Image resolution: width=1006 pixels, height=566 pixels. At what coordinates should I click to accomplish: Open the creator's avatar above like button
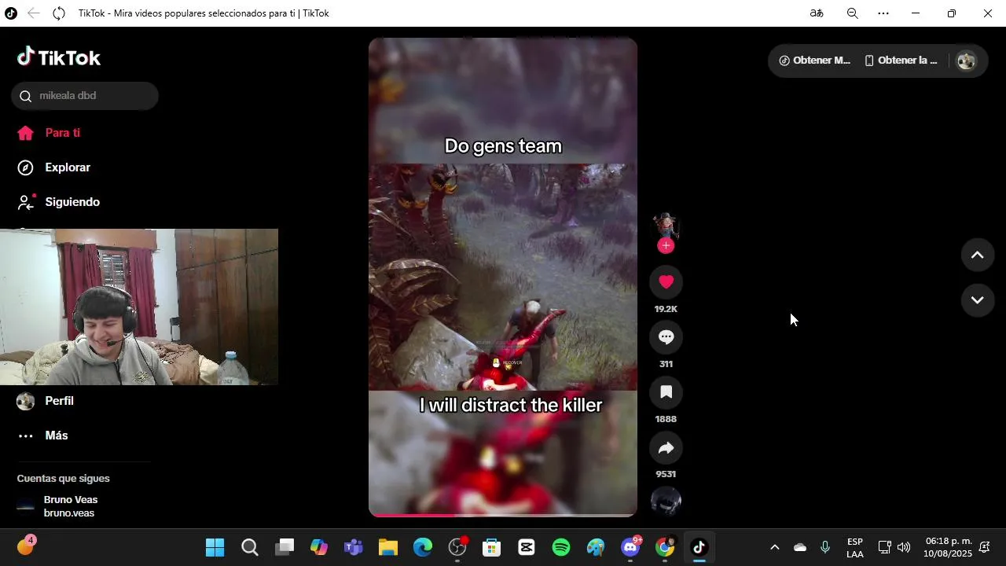point(666,226)
